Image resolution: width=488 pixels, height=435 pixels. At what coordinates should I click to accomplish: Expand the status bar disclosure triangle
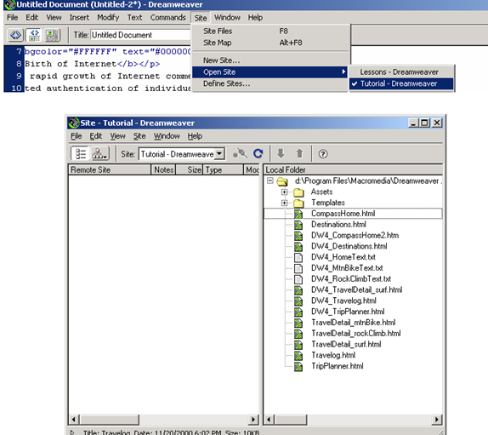point(72,432)
